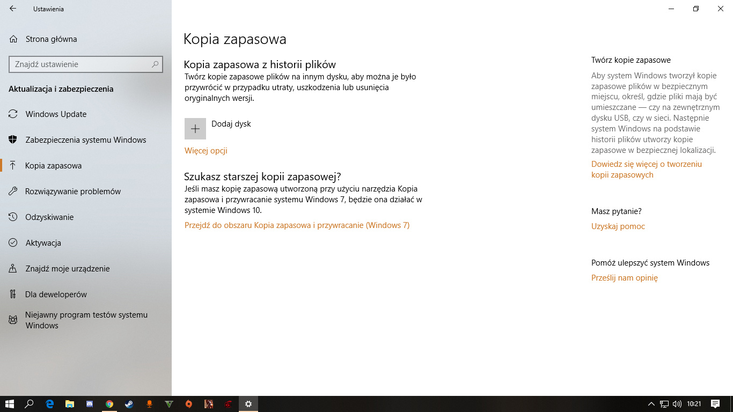Click the search magnifier in Znajdź ustawienie
Image resolution: width=733 pixels, height=412 pixels.
pyautogui.click(x=155, y=64)
